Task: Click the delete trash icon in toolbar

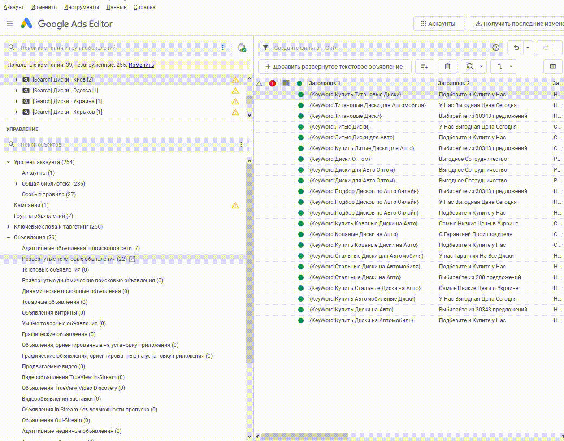Action: 447,67
